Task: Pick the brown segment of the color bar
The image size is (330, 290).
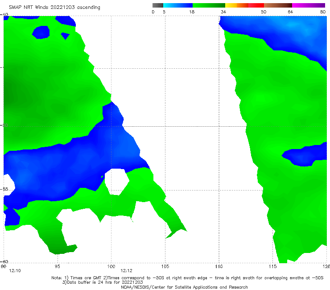Action: click(278, 5)
